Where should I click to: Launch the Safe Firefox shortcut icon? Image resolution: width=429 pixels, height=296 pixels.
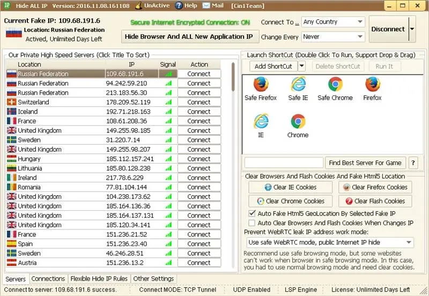[261, 84]
